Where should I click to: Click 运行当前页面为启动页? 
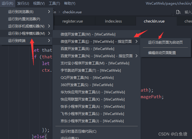point(165,42)
